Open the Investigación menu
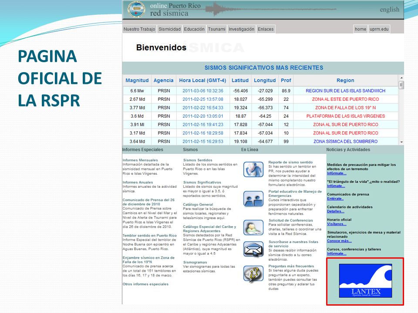418x313 pixels. click(241, 29)
